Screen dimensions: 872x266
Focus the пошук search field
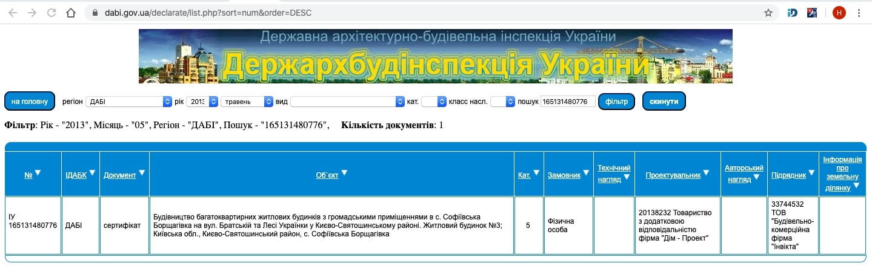568,102
